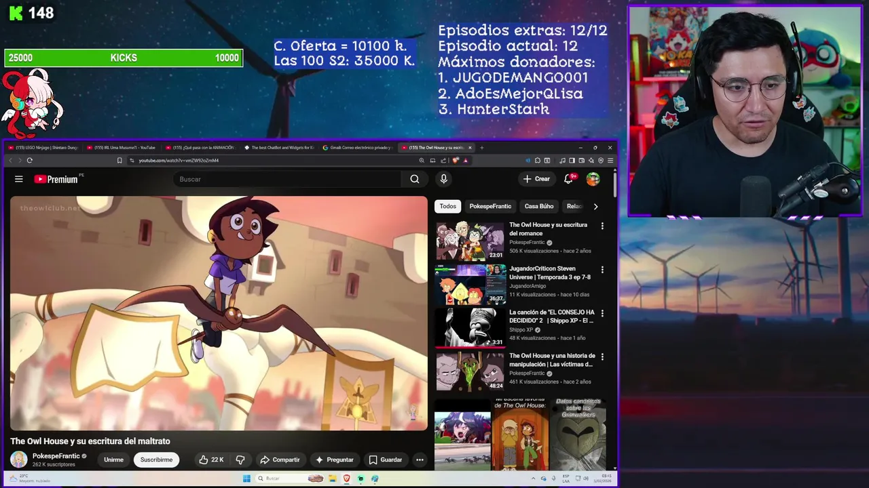Open the Brave wallet icon

point(582,161)
